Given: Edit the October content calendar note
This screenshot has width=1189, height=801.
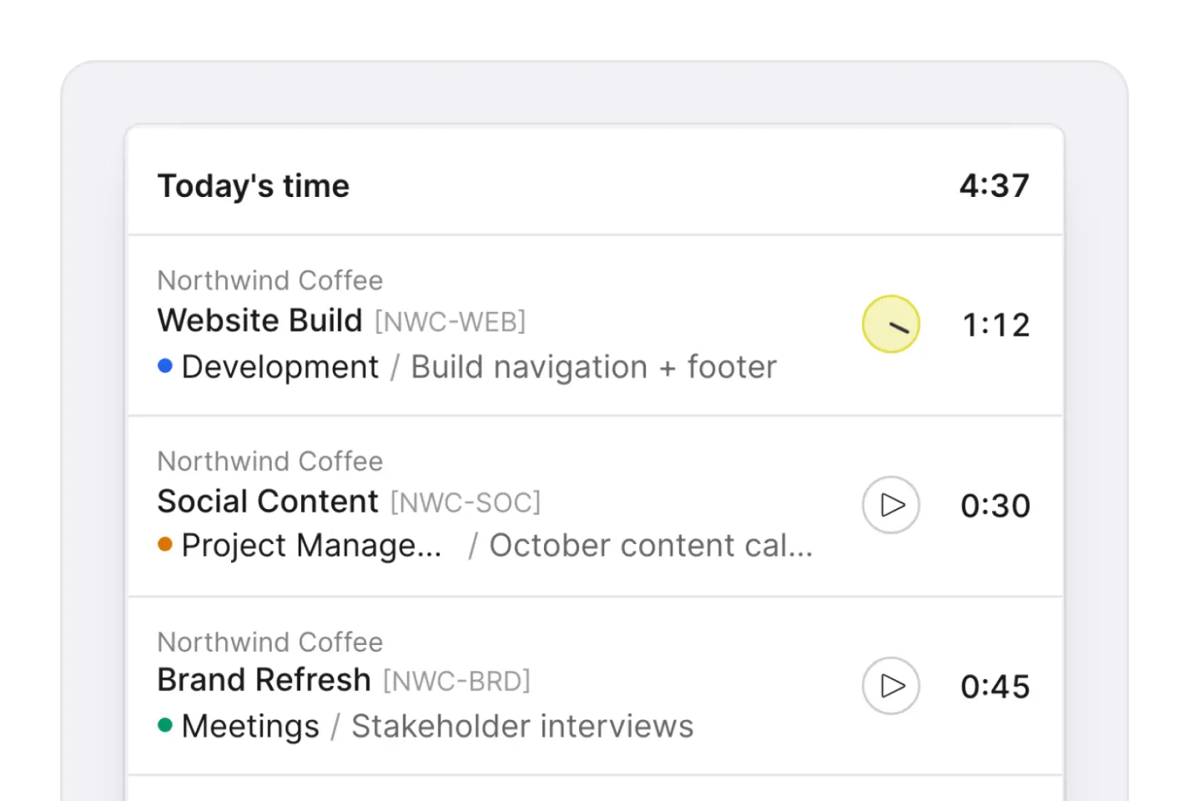Looking at the screenshot, I should 651,545.
